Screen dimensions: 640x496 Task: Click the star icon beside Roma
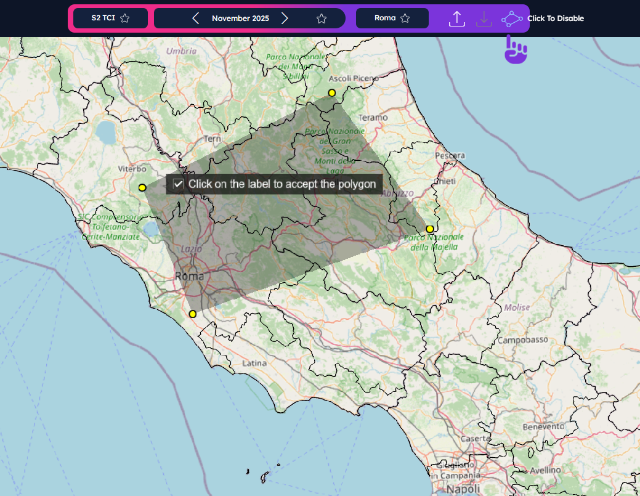pyautogui.click(x=405, y=18)
